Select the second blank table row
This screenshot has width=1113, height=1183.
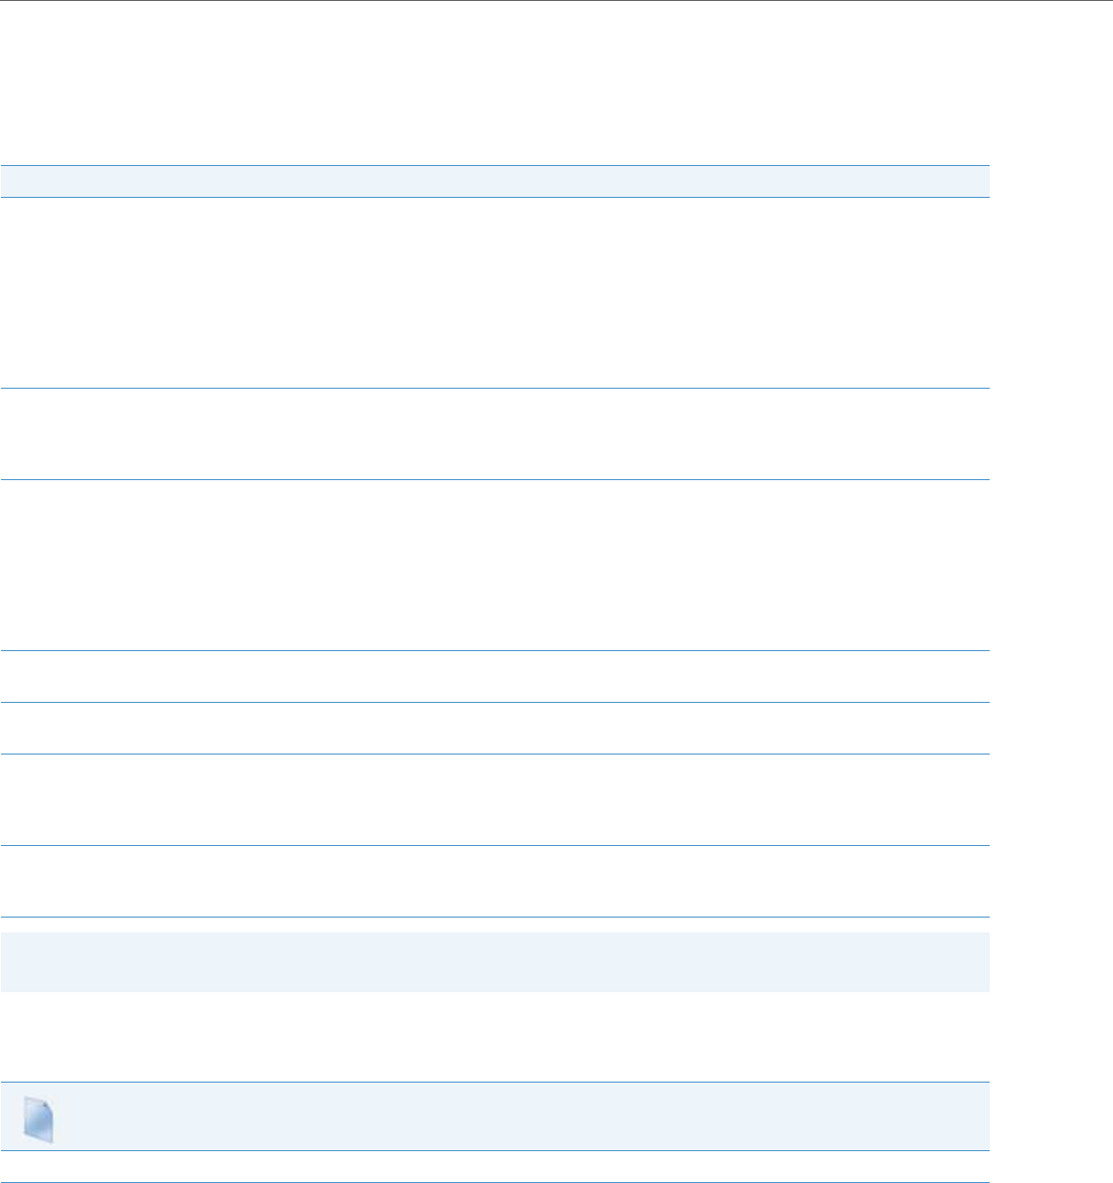[x=494, y=433]
